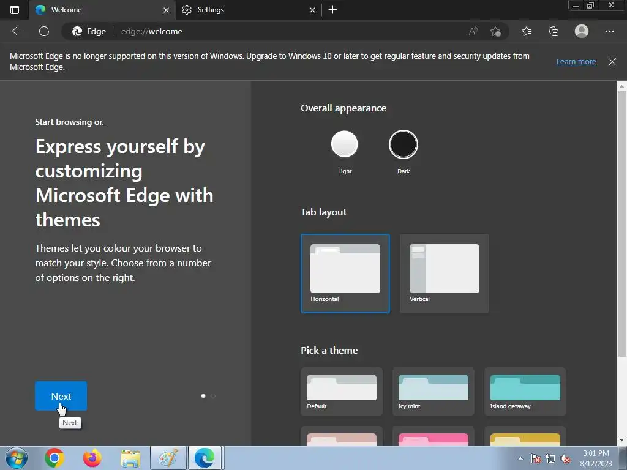Screen dimensions: 627x470
Task: Pick the Island getaway theme
Action: point(525,392)
